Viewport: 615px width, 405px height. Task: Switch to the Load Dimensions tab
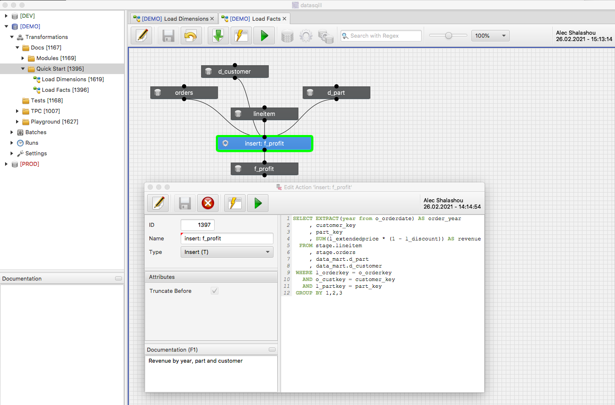174,19
